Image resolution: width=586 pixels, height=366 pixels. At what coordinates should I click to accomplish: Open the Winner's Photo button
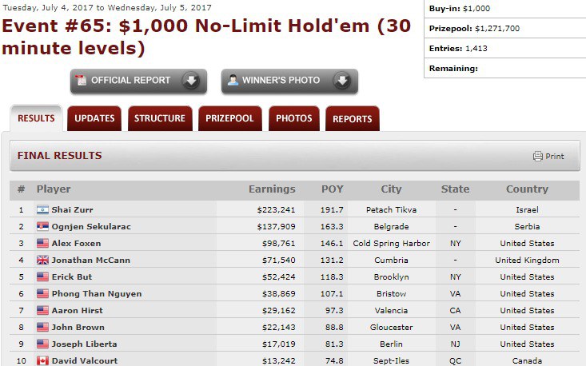point(281,81)
